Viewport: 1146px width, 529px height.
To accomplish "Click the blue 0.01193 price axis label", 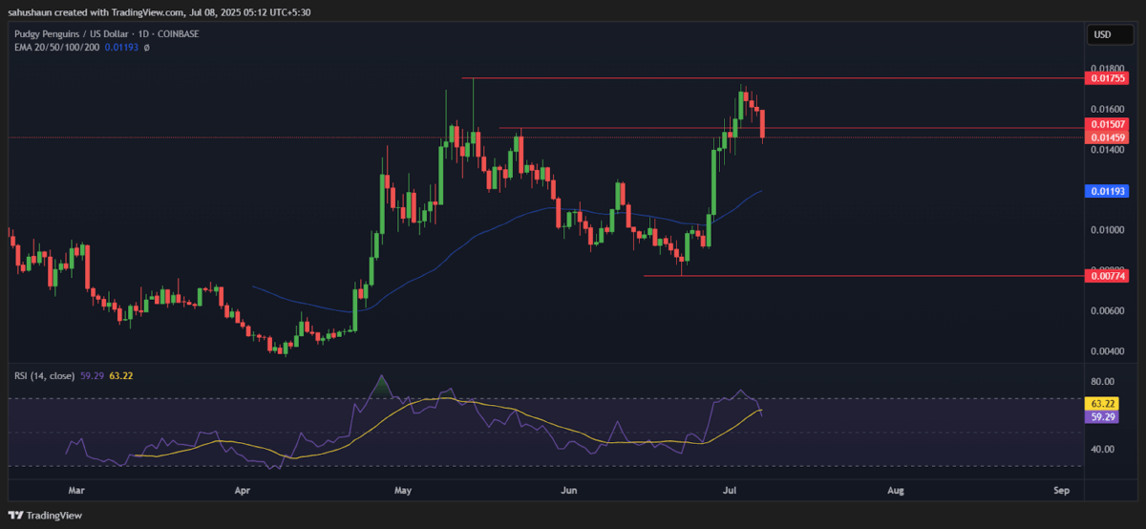I will click(x=1109, y=191).
